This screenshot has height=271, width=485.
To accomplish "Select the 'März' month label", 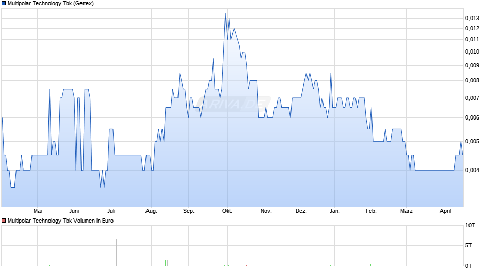I will pos(407,211).
